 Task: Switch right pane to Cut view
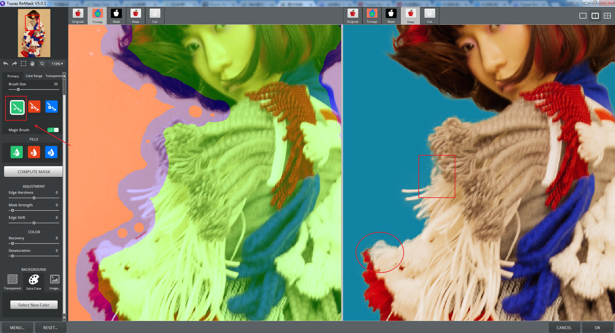[430, 16]
